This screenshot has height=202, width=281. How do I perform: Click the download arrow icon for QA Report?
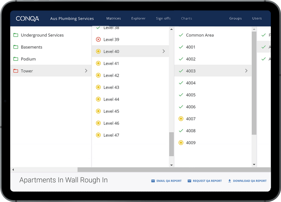coord(229,181)
